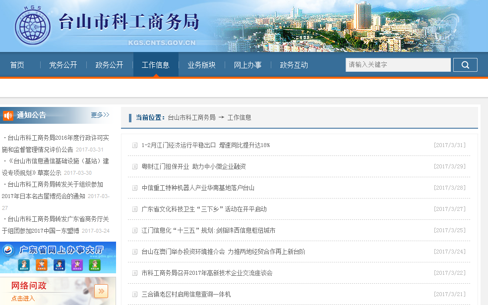Click the purple icon in 广东省网上办事大厅 banner

pyautogui.click(x=76, y=265)
